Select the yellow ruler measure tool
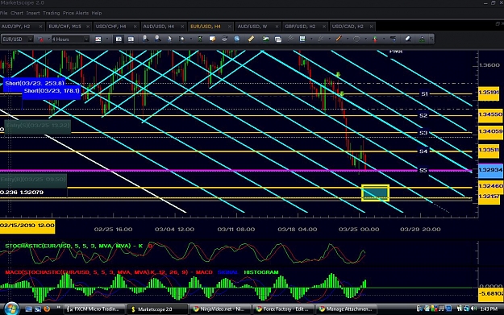The width and height of the screenshot is (504, 315). pos(251,39)
